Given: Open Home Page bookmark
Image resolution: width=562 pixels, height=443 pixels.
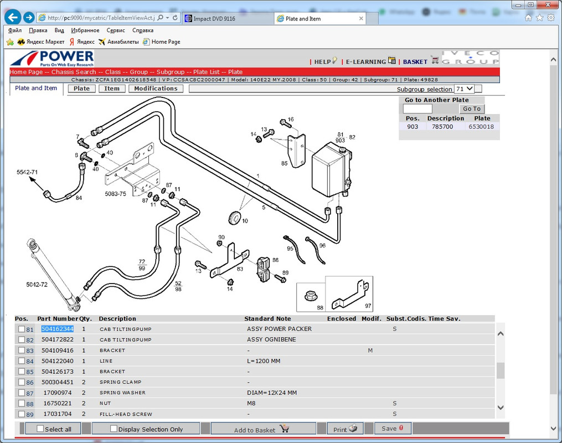Looking at the screenshot, I should [161, 42].
